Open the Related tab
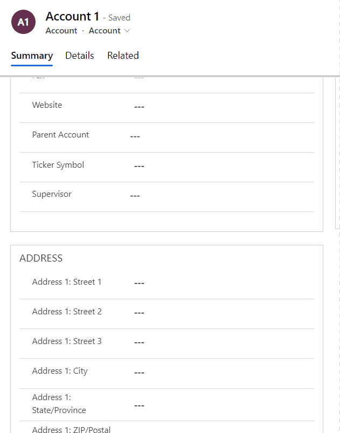The height and width of the screenshot is (433, 340). pos(123,56)
